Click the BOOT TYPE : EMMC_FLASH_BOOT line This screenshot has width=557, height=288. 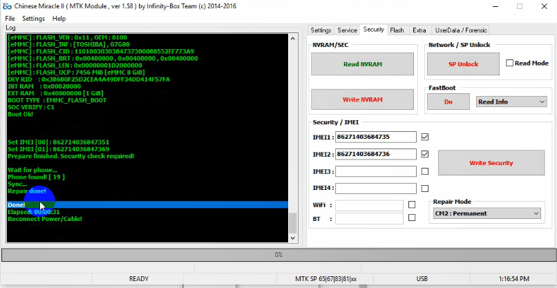point(57,100)
